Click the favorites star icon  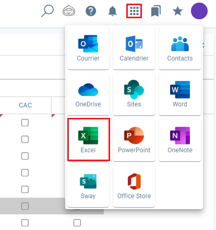[x=177, y=11]
